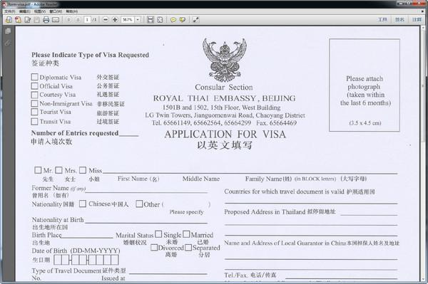Select the highlight text tool
Image resolution: width=428 pixels, height=284 pixels.
(x=183, y=20)
